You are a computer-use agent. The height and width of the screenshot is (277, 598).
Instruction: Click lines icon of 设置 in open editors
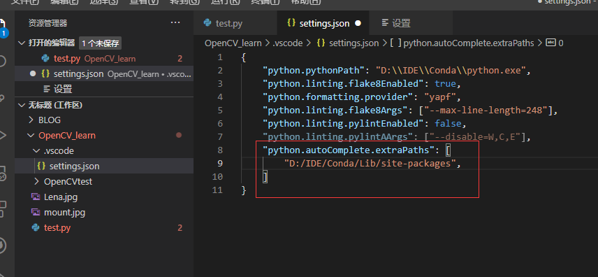[x=47, y=90]
